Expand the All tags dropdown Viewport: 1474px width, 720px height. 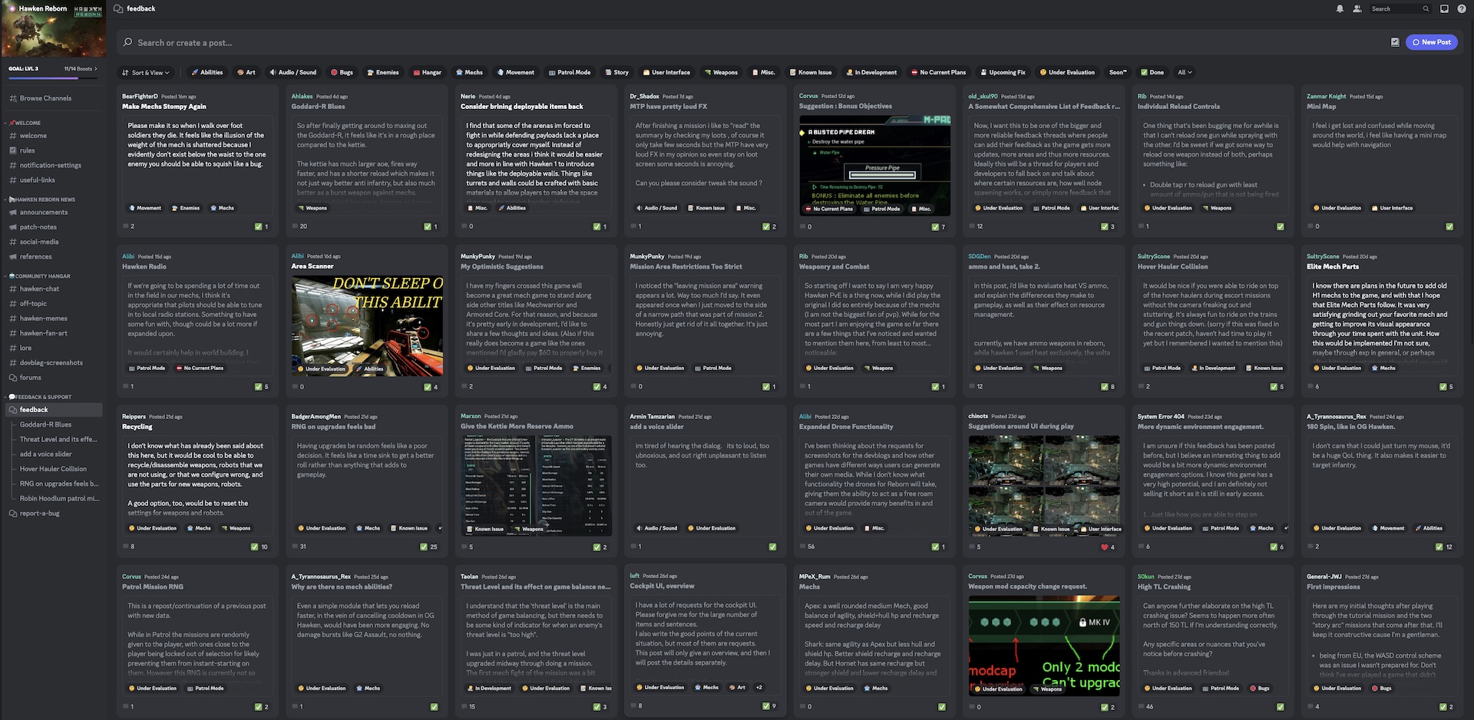coord(1185,73)
